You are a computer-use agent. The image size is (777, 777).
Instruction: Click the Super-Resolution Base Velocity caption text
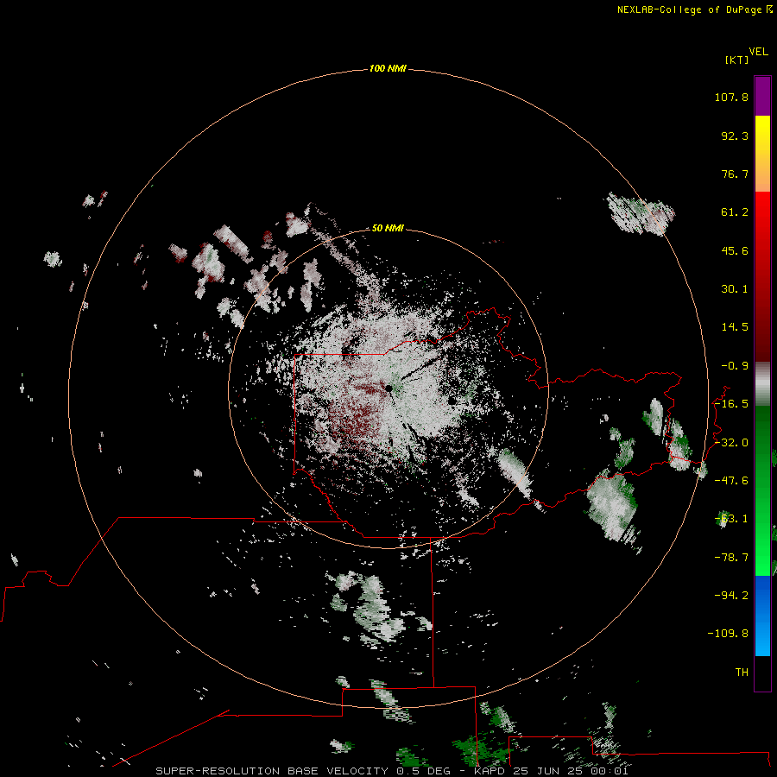392,771
